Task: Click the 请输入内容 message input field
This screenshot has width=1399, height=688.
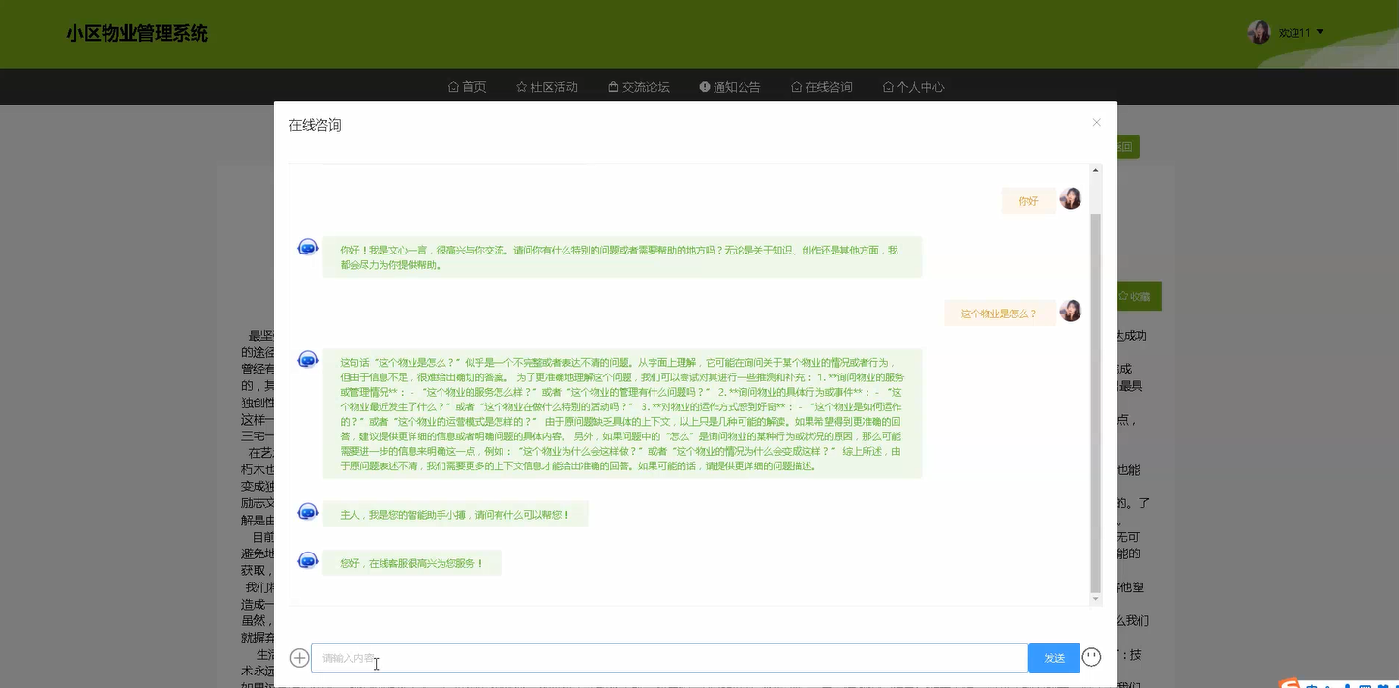Action: click(670, 657)
